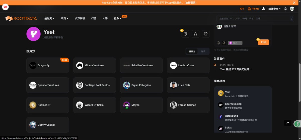
Task: Open similar project Yeet on Berachain
Action: [x=228, y=92]
